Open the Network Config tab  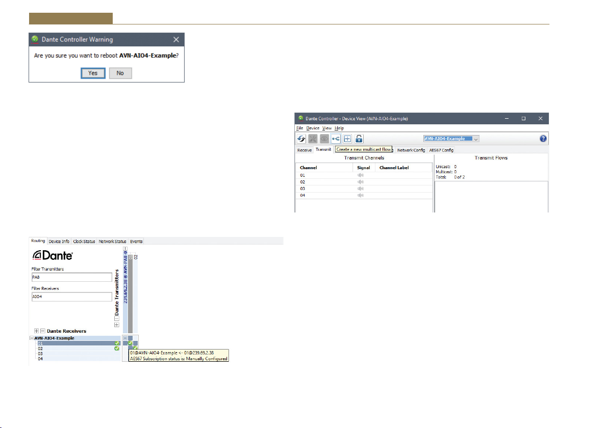click(x=411, y=150)
